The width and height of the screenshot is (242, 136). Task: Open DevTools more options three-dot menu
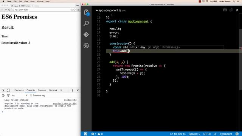click(72, 90)
